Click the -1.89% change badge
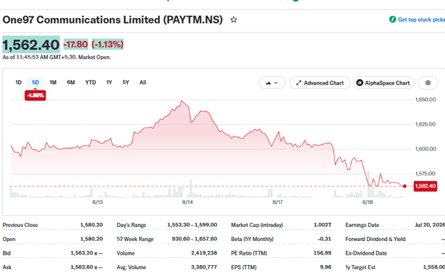The image size is (445, 279). (35, 95)
